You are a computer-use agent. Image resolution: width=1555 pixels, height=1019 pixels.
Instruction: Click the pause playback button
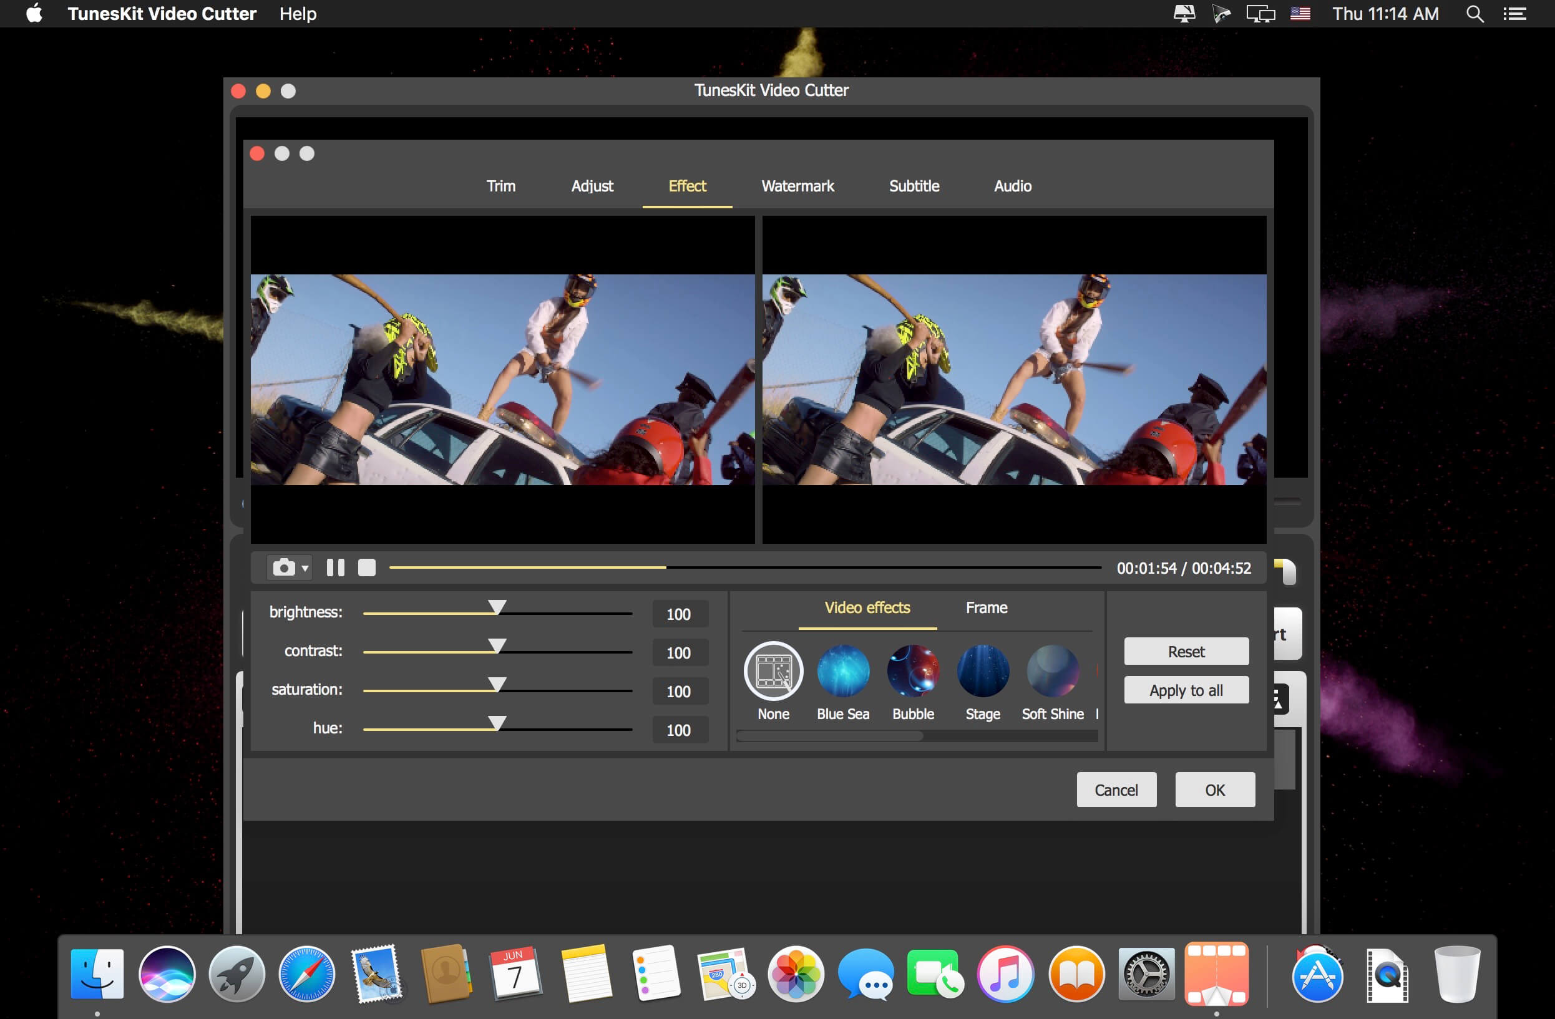pos(337,569)
